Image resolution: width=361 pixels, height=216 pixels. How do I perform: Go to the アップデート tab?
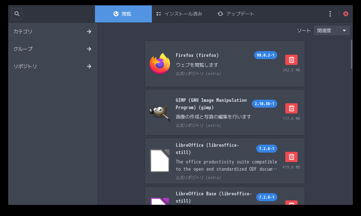tap(236, 14)
